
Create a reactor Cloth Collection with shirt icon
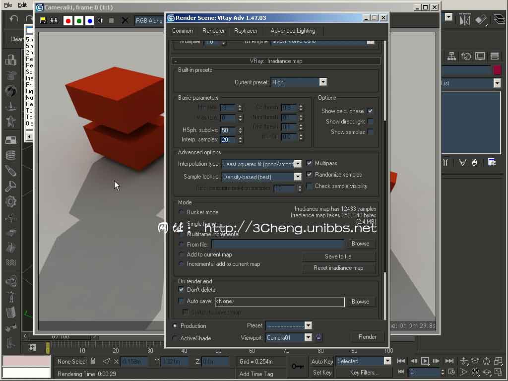coord(11,75)
